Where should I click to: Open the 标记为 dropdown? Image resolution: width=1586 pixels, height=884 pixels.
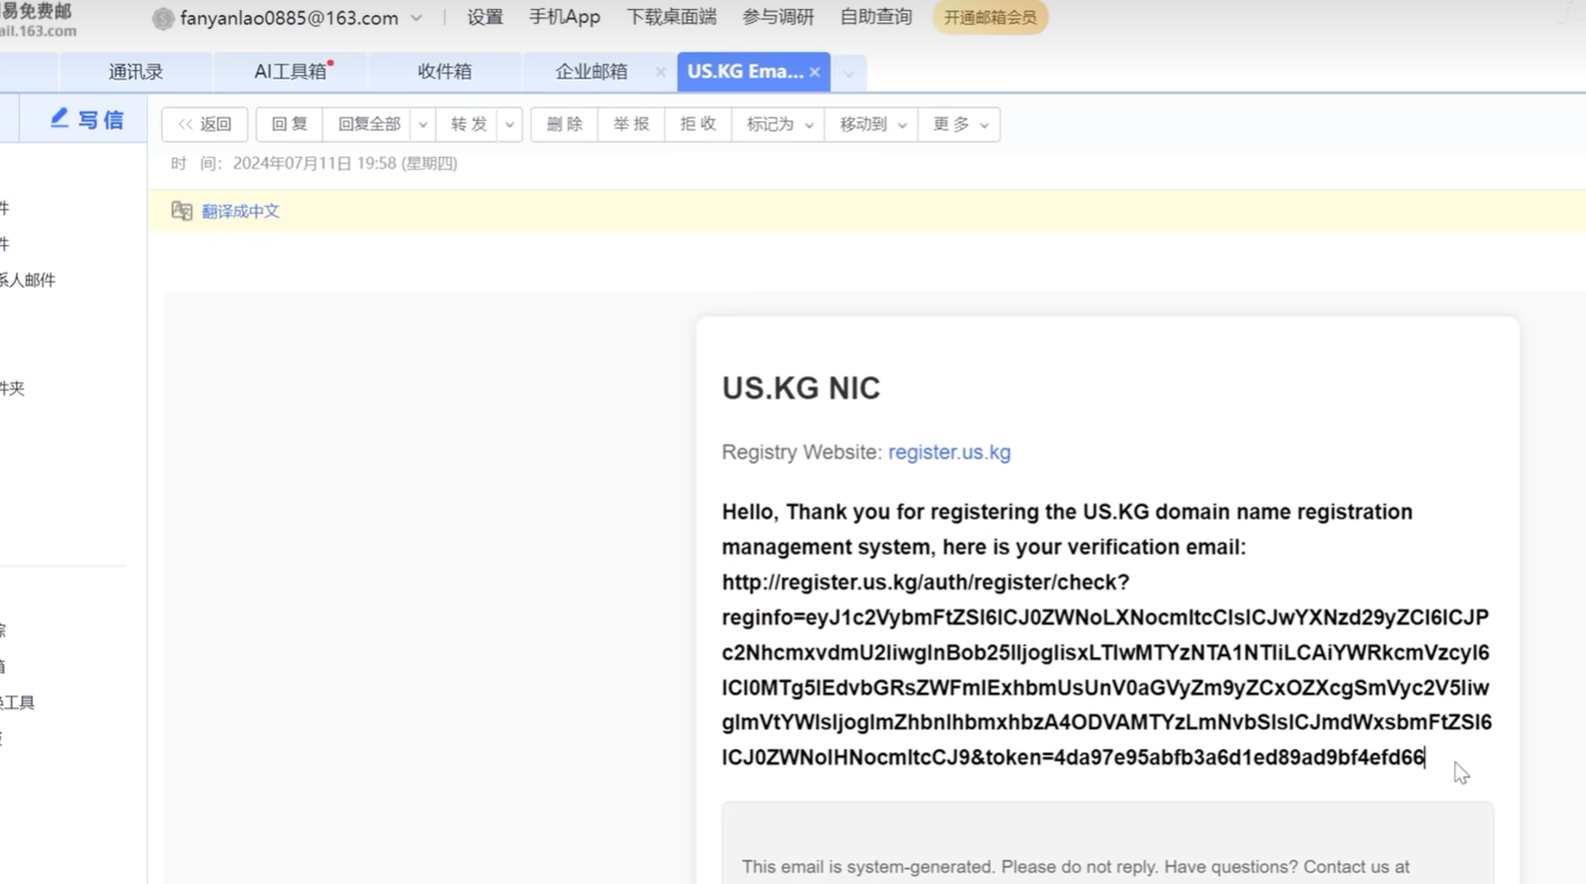coord(779,125)
